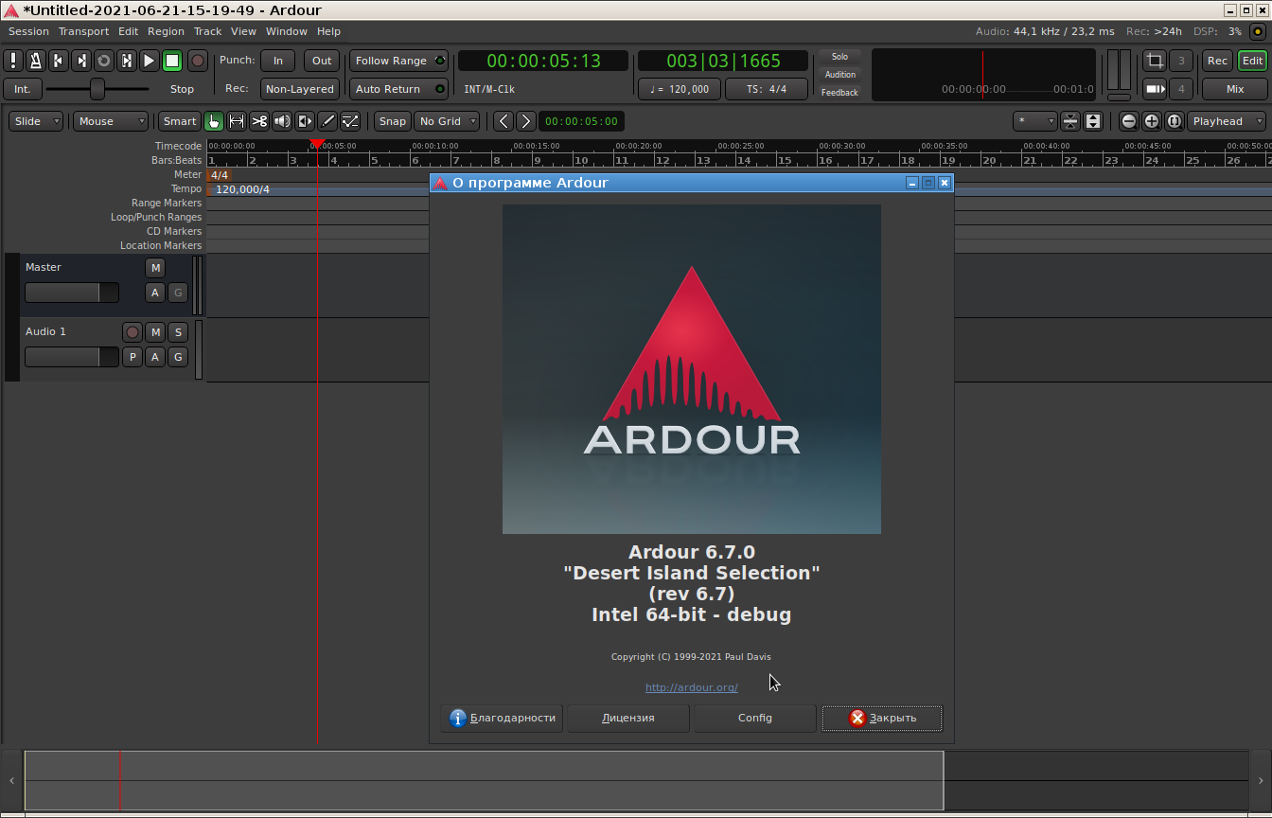The width and height of the screenshot is (1272, 818).
Task: Open Audio 1 playlist P button
Action: [x=132, y=357]
